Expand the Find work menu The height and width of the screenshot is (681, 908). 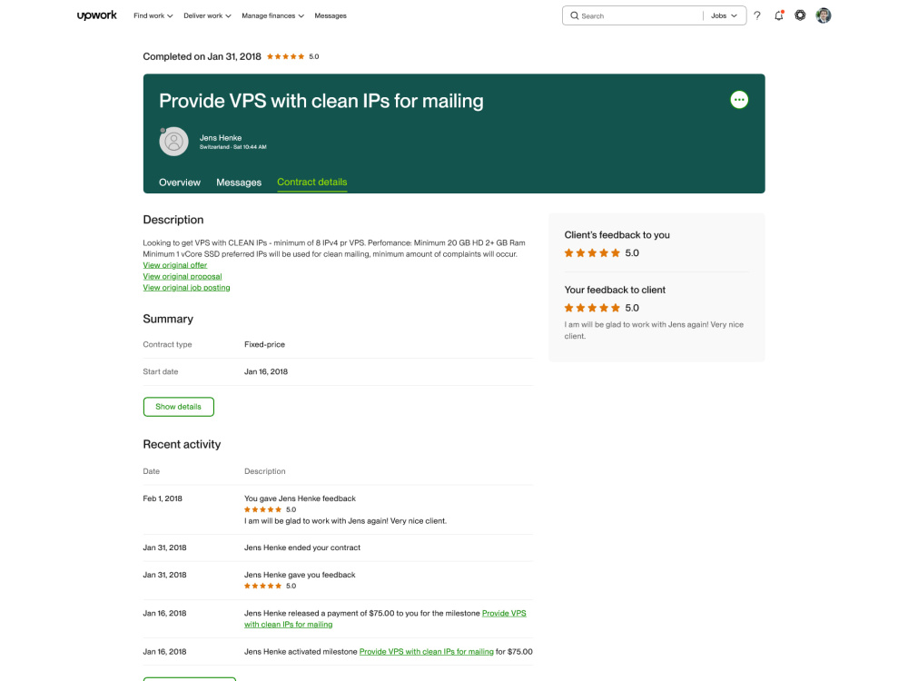[153, 15]
